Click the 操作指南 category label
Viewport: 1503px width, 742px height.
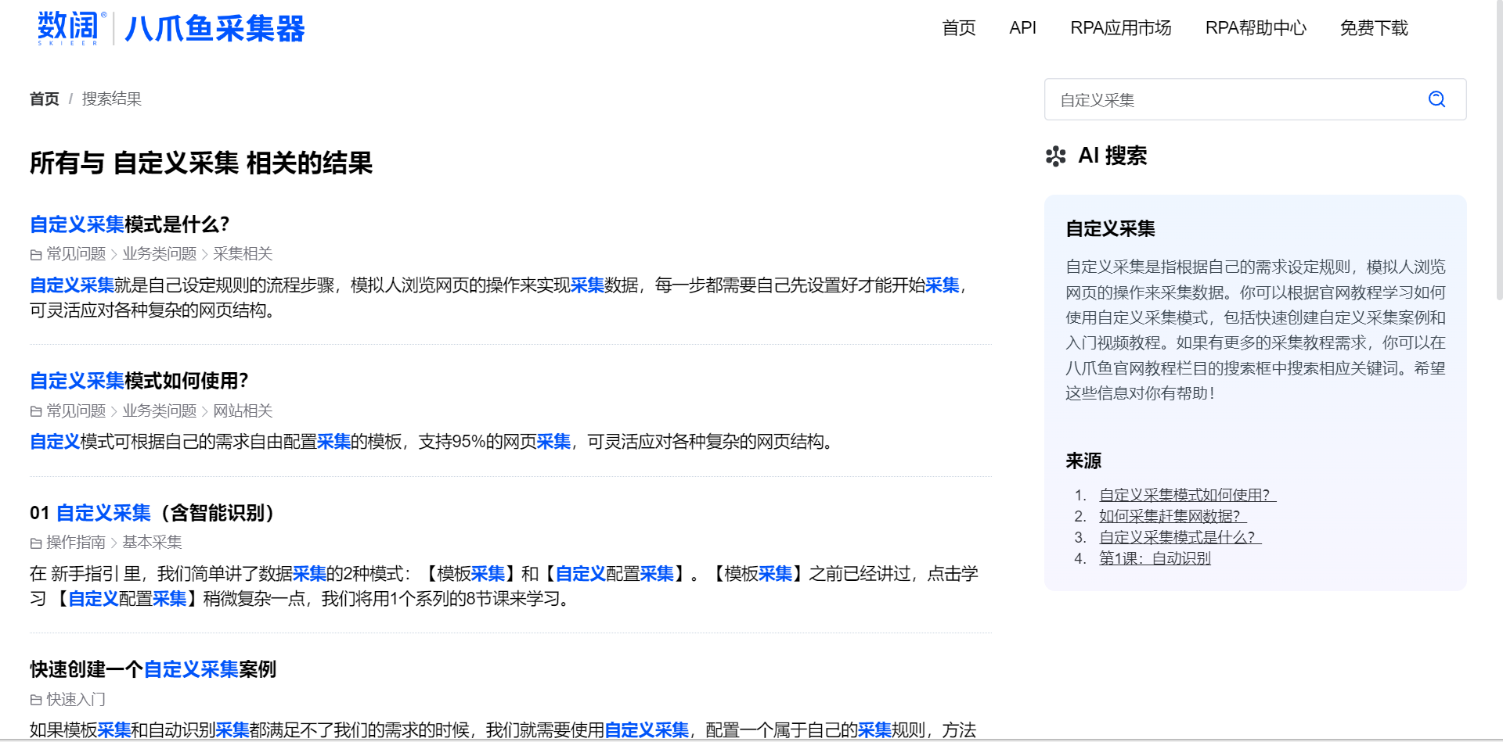click(76, 543)
